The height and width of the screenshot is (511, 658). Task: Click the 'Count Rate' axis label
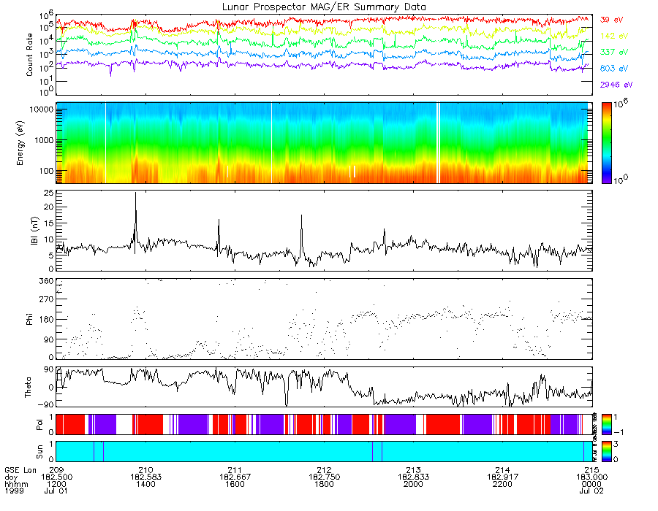29,55
